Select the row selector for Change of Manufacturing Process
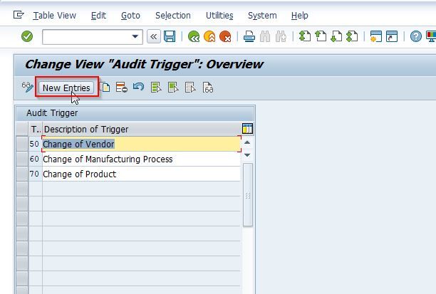The image size is (436, 294). (x=22, y=159)
